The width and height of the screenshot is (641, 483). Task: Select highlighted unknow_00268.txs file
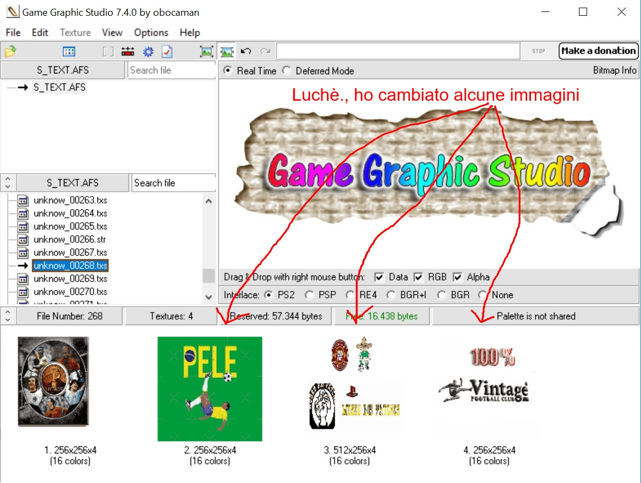[x=70, y=265]
